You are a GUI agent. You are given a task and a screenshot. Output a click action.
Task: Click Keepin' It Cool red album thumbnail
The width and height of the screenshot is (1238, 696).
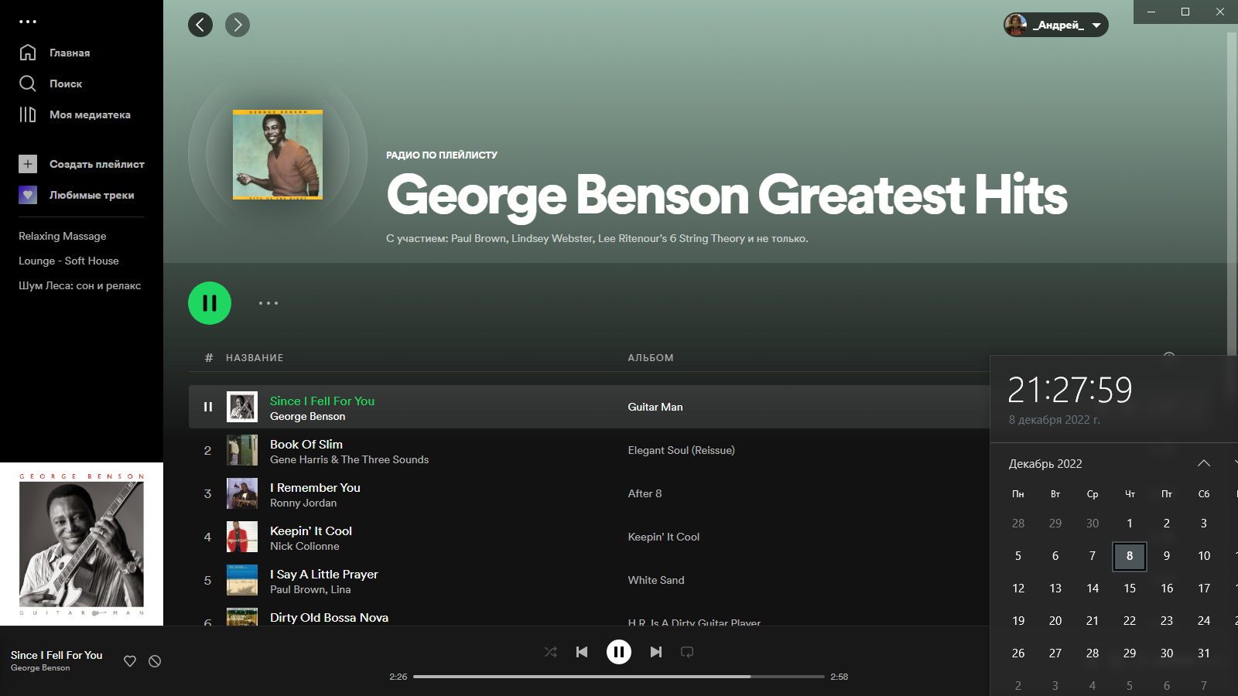coord(242,537)
